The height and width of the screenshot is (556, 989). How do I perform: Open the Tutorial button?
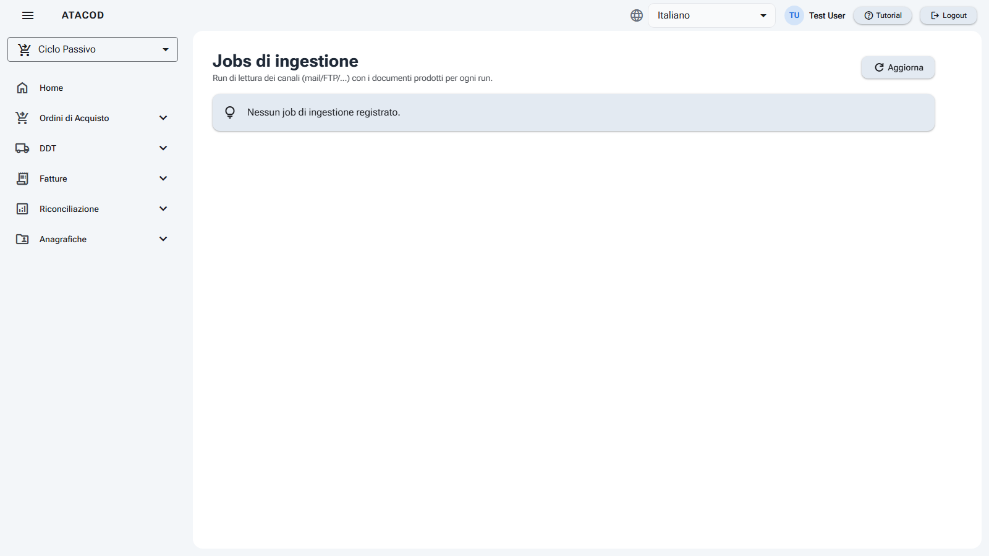(883, 15)
